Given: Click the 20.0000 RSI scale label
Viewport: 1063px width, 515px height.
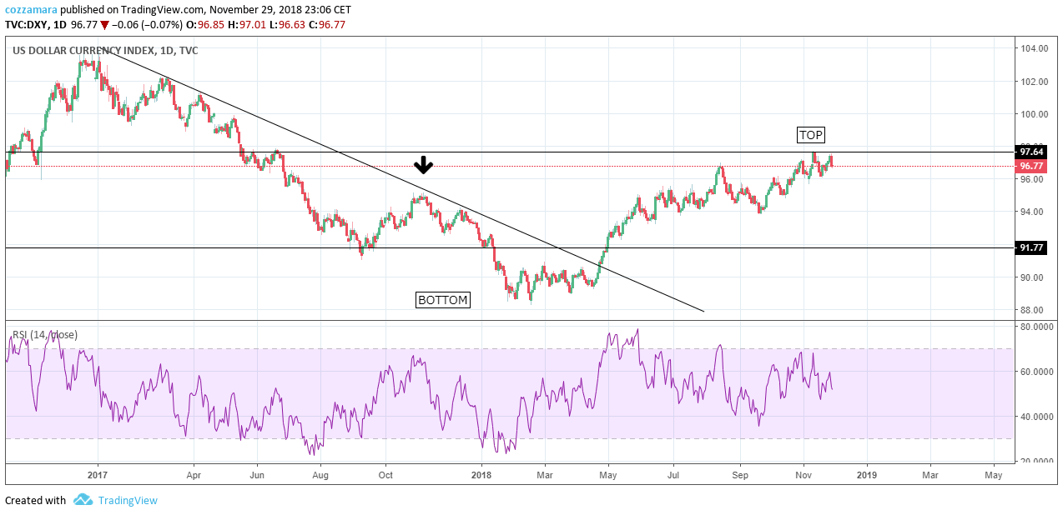Looking at the screenshot, I should [x=1038, y=461].
